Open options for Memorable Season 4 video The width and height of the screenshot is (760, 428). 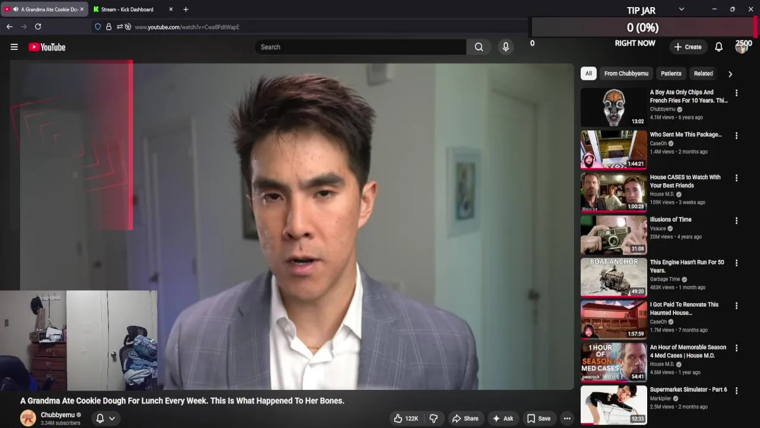(736, 348)
